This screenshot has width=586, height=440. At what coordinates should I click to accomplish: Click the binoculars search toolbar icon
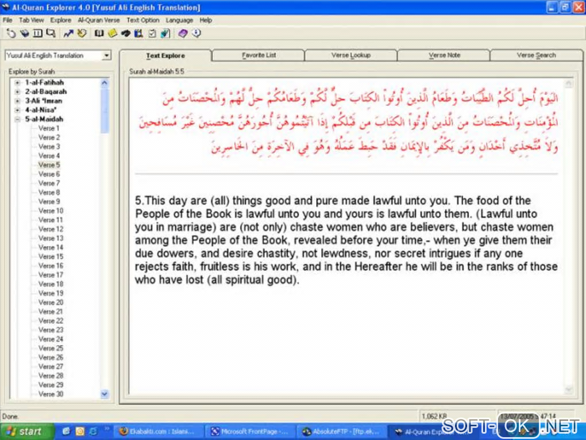point(126,34)
